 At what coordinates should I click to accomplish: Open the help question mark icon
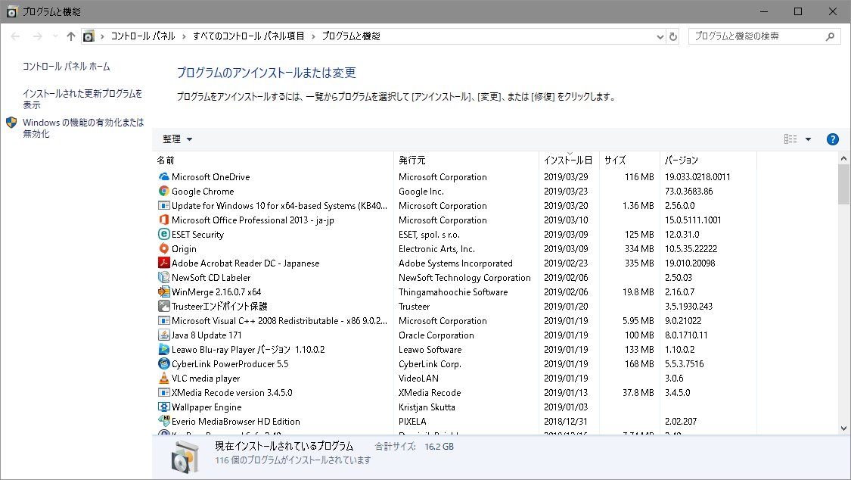(832, 139)
